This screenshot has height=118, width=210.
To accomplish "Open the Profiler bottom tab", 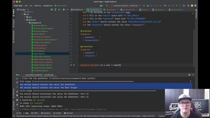I will [x=57, y=113].
